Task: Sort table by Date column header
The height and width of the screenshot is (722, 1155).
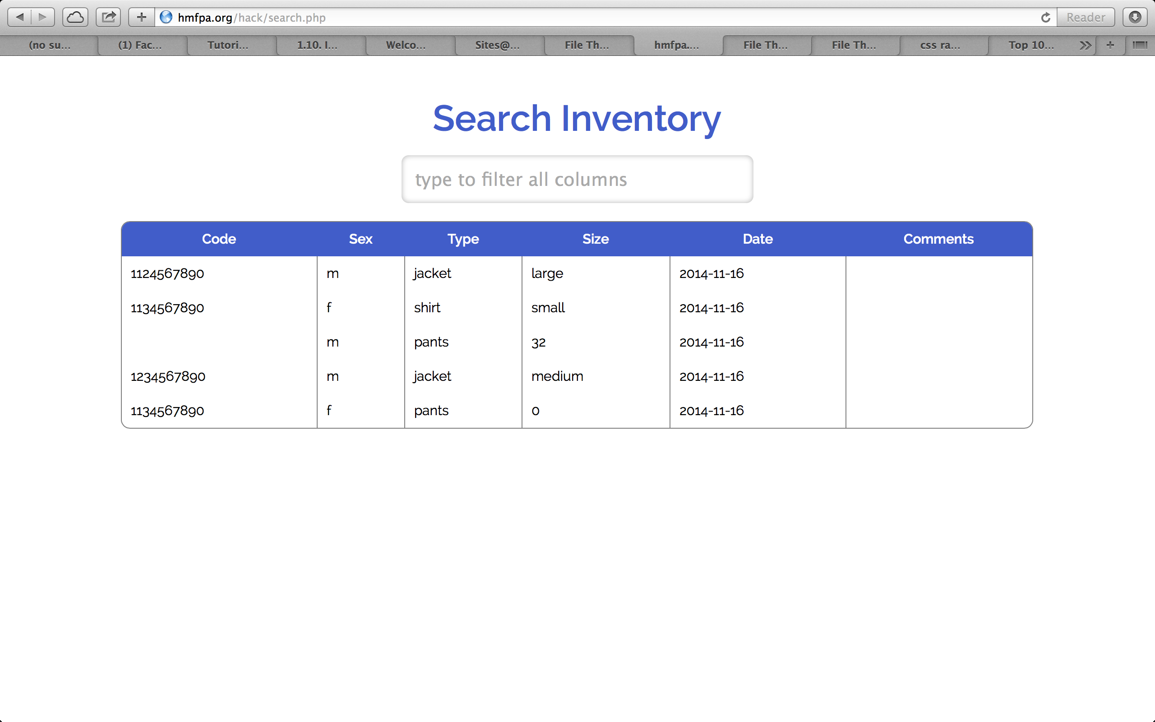Action: coord(758,239)
